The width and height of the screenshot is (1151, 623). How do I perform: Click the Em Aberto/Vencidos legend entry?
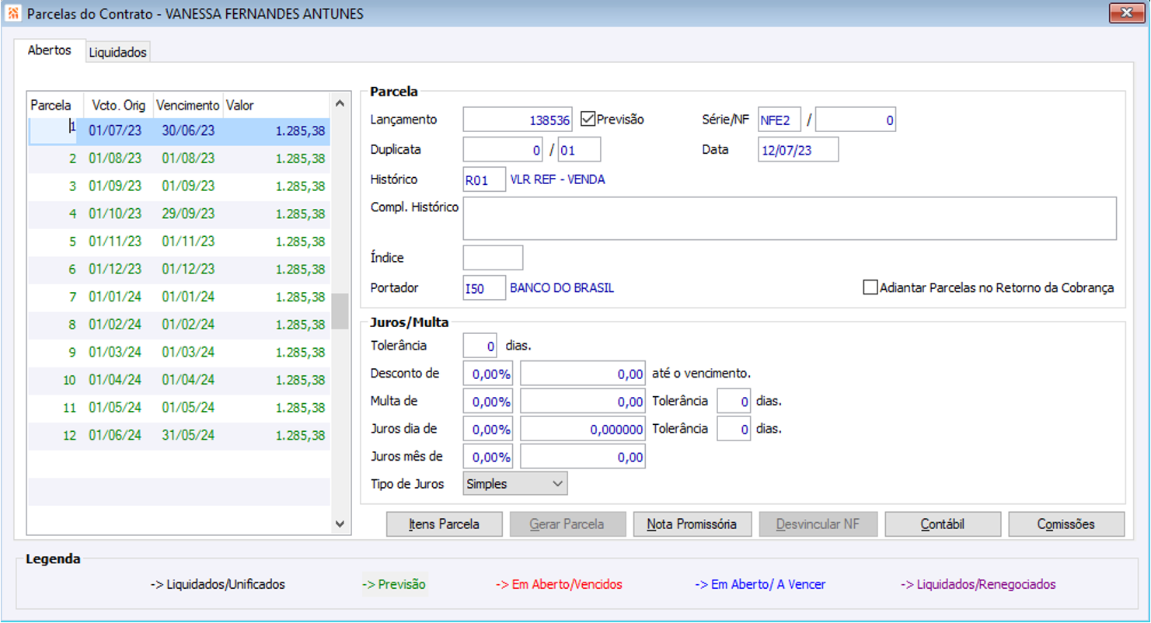click(559, 584)
